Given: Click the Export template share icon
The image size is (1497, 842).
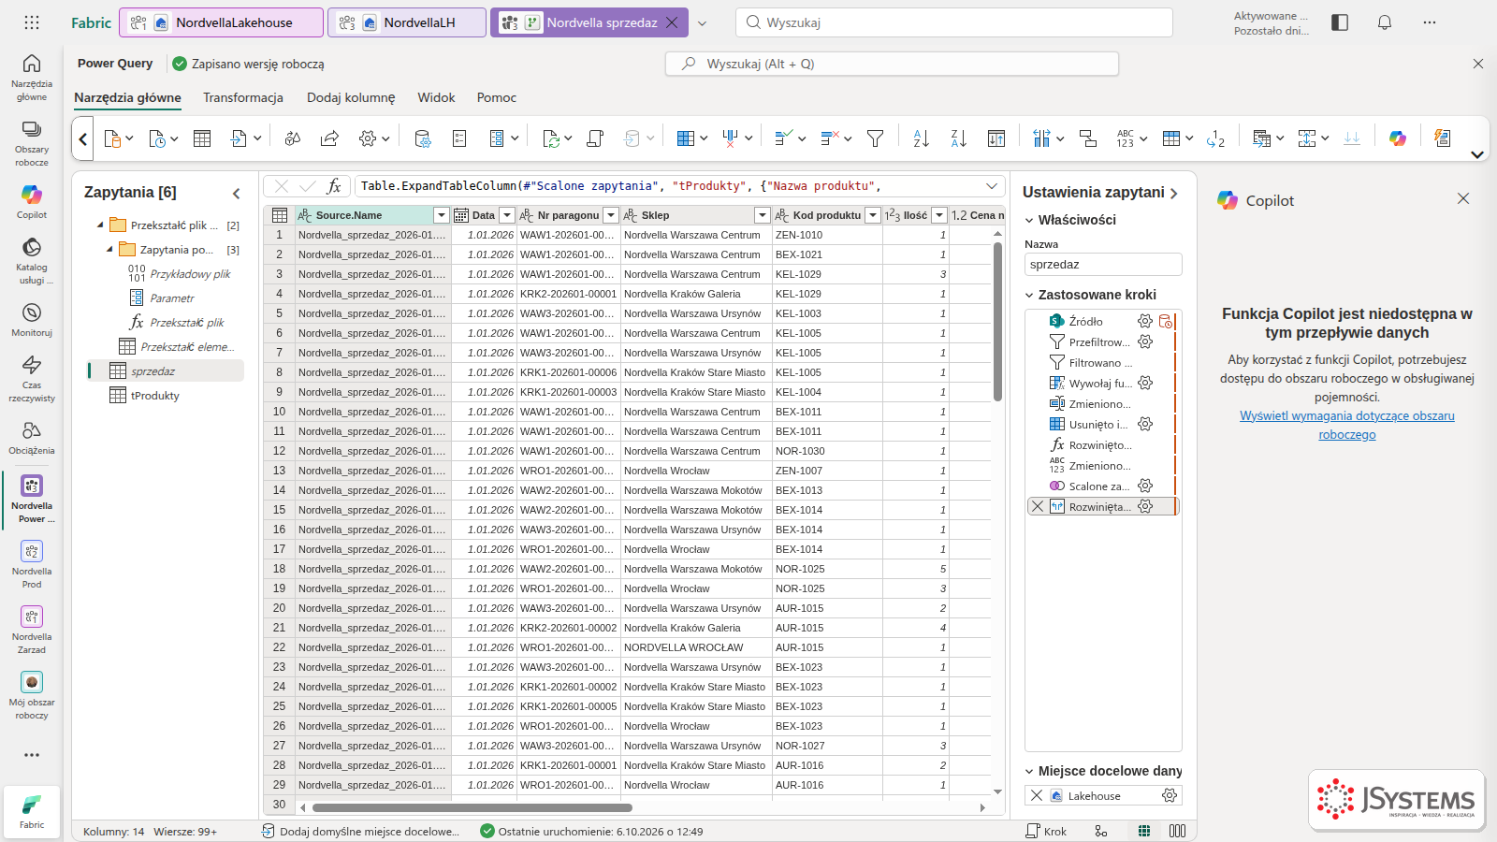Looking at the screenshot, I should point(329,138).
